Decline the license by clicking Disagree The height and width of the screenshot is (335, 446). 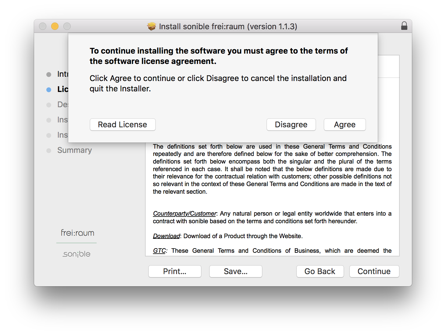pos(291,125)
